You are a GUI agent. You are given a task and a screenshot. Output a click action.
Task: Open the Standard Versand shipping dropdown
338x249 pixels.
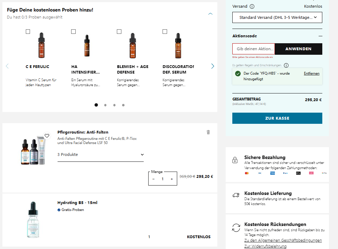pos(277,17)
